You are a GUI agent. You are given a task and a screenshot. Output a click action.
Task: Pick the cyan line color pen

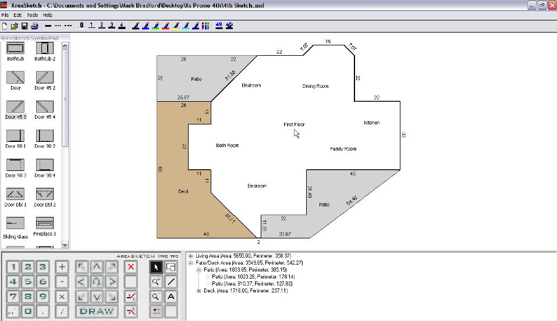pos(186,26)
